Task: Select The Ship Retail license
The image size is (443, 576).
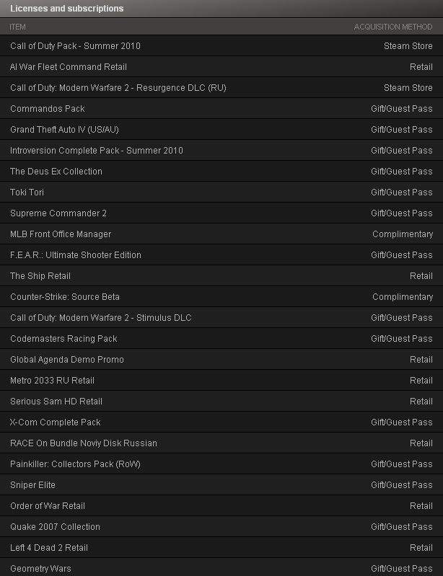Action: (x=221, y=276)
